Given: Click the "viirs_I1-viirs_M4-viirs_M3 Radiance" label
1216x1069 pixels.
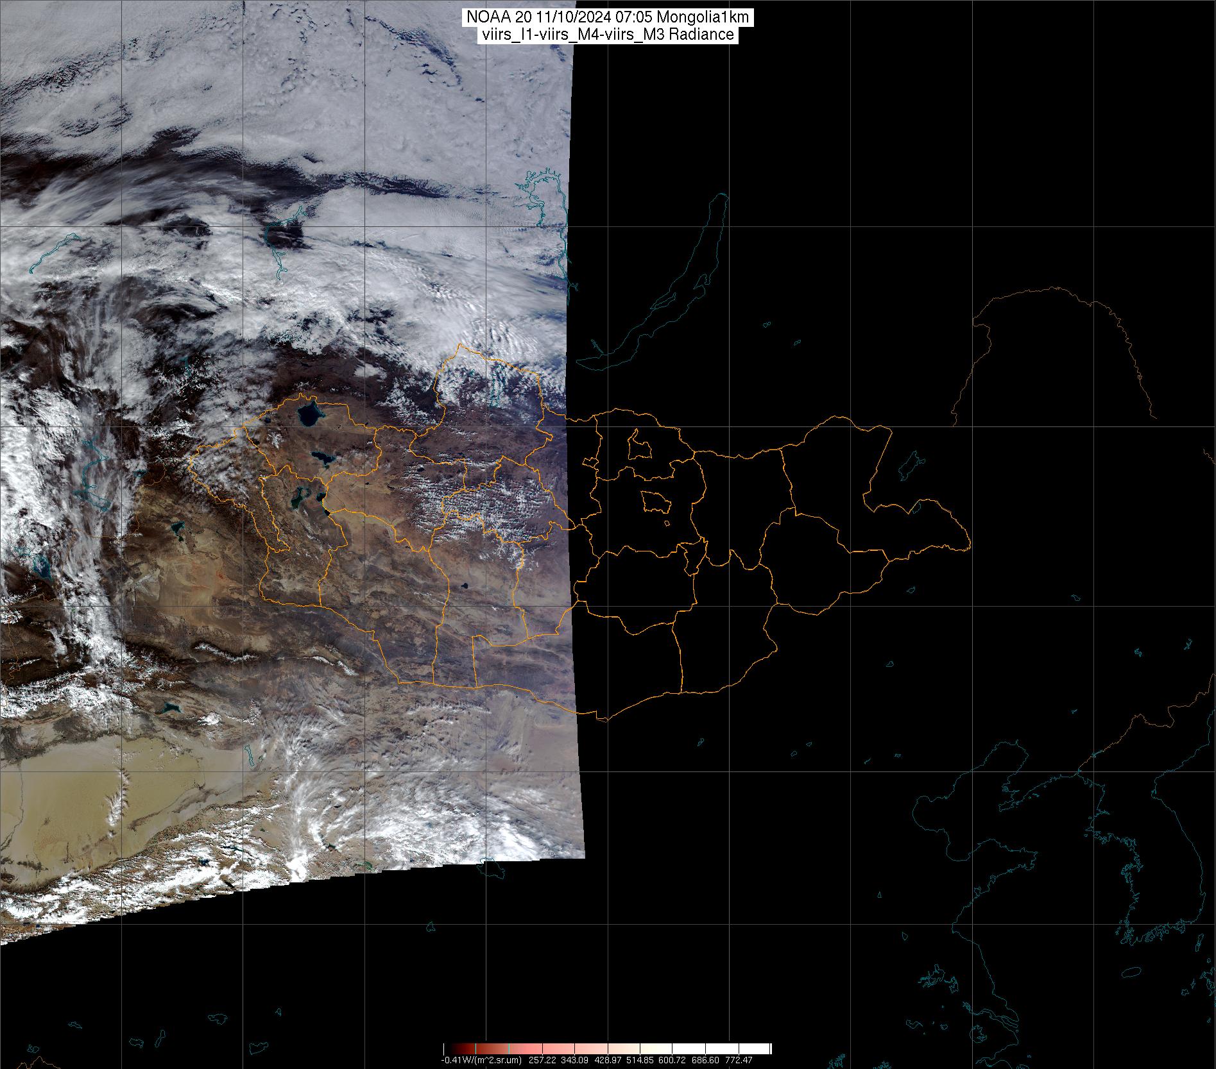Looking at the screenshot, I should [608, 35].
